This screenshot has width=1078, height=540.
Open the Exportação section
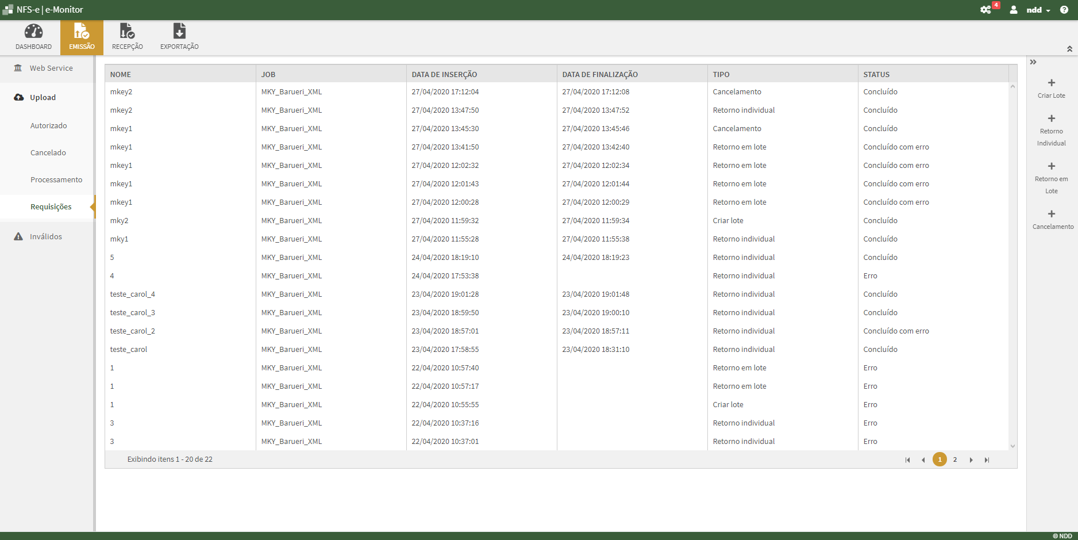coord(179,36)
